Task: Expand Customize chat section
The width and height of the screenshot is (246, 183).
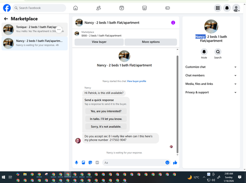Action: (211, 67)
